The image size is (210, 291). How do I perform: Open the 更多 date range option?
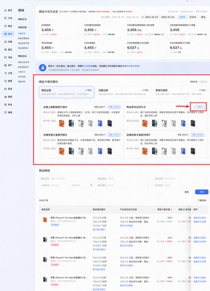click(203, 17)
